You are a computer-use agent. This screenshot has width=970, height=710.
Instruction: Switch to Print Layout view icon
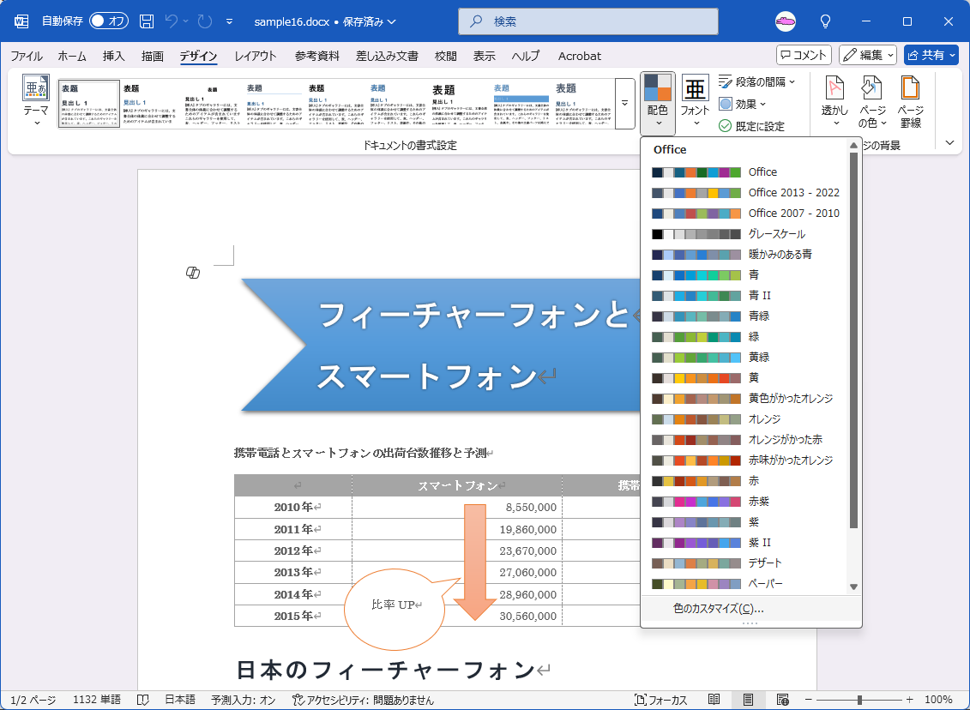[x=749, y=700]
